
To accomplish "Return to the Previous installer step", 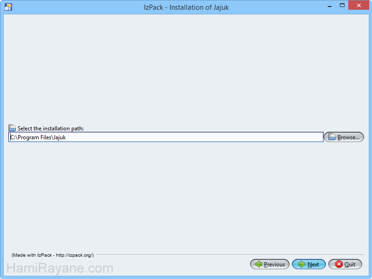I will (x=270, y=264).
